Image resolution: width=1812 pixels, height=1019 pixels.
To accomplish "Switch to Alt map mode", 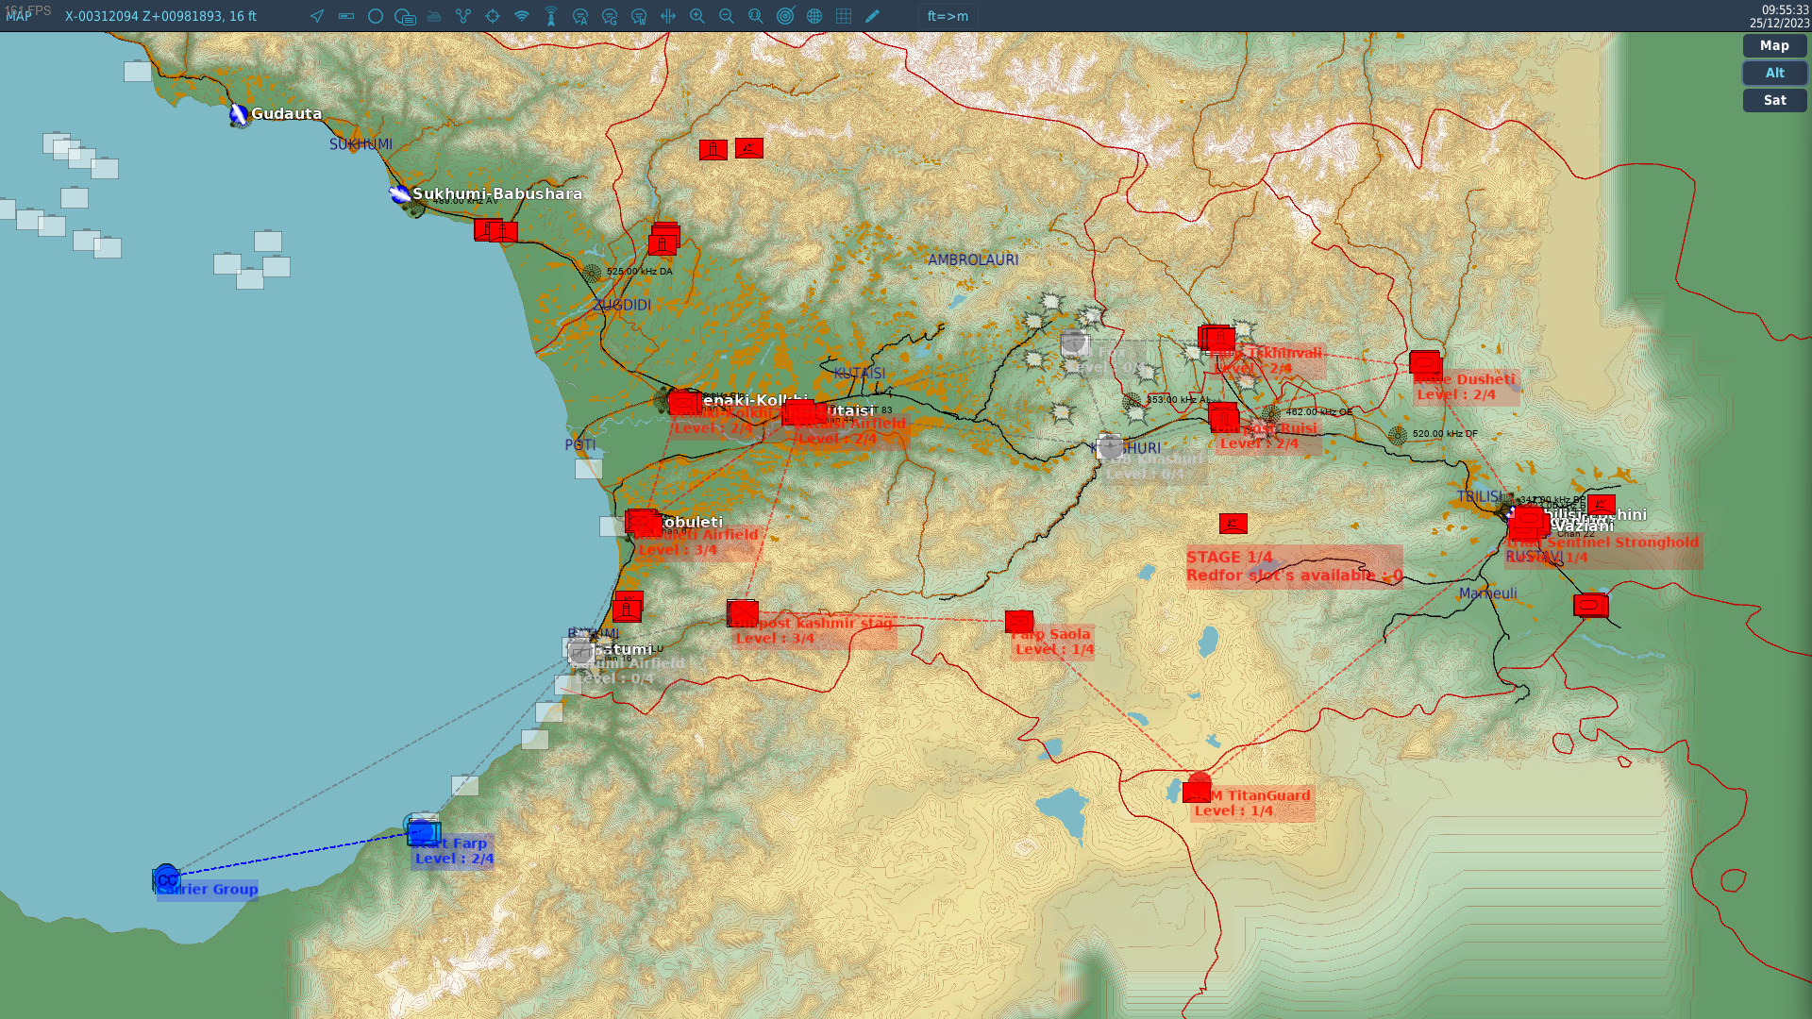I will (1774, 73).
